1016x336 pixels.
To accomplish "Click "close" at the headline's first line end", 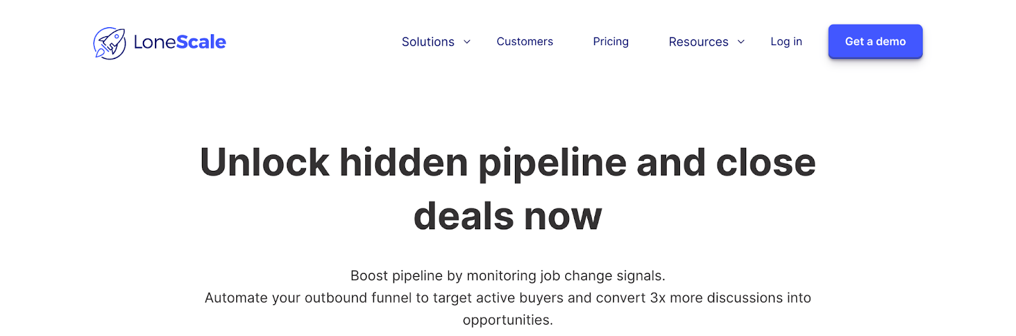I will point(766,163).
